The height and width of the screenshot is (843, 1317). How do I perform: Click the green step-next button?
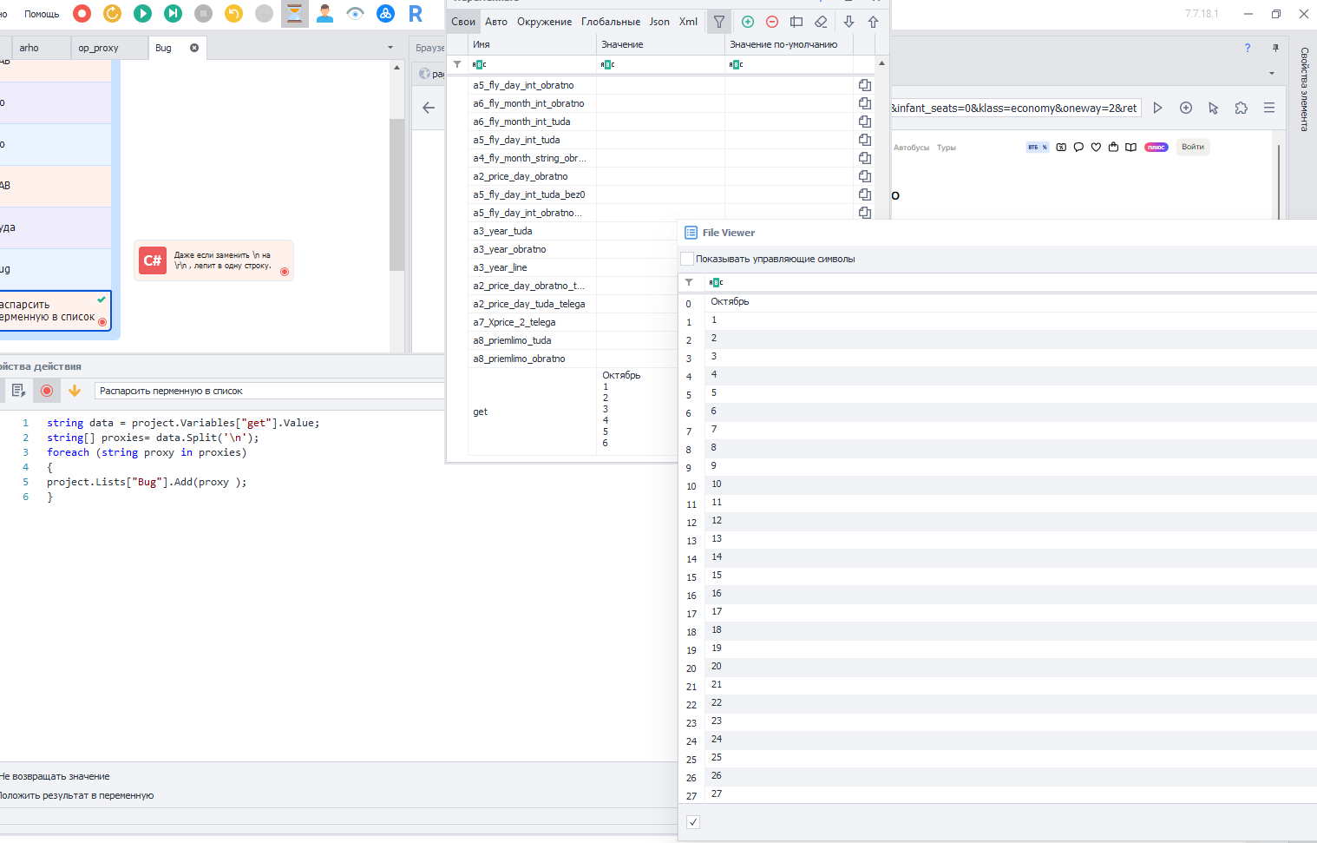(x=174, y=13)
